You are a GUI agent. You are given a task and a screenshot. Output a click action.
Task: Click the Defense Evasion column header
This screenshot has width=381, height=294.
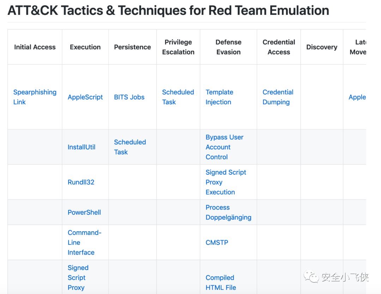[x=228, y=47]
